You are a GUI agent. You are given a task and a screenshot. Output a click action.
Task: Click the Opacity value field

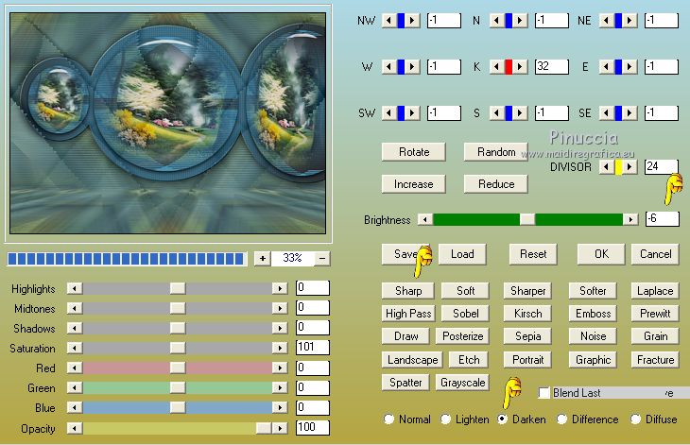tap(313, 427)
